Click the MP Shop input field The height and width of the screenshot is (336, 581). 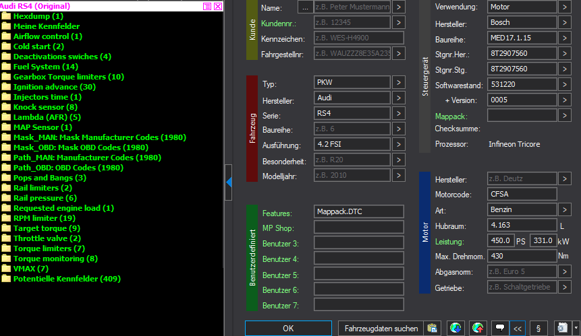coord(359,228)
